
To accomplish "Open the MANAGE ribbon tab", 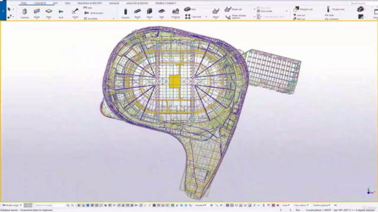I will click(x=114, y=3).
